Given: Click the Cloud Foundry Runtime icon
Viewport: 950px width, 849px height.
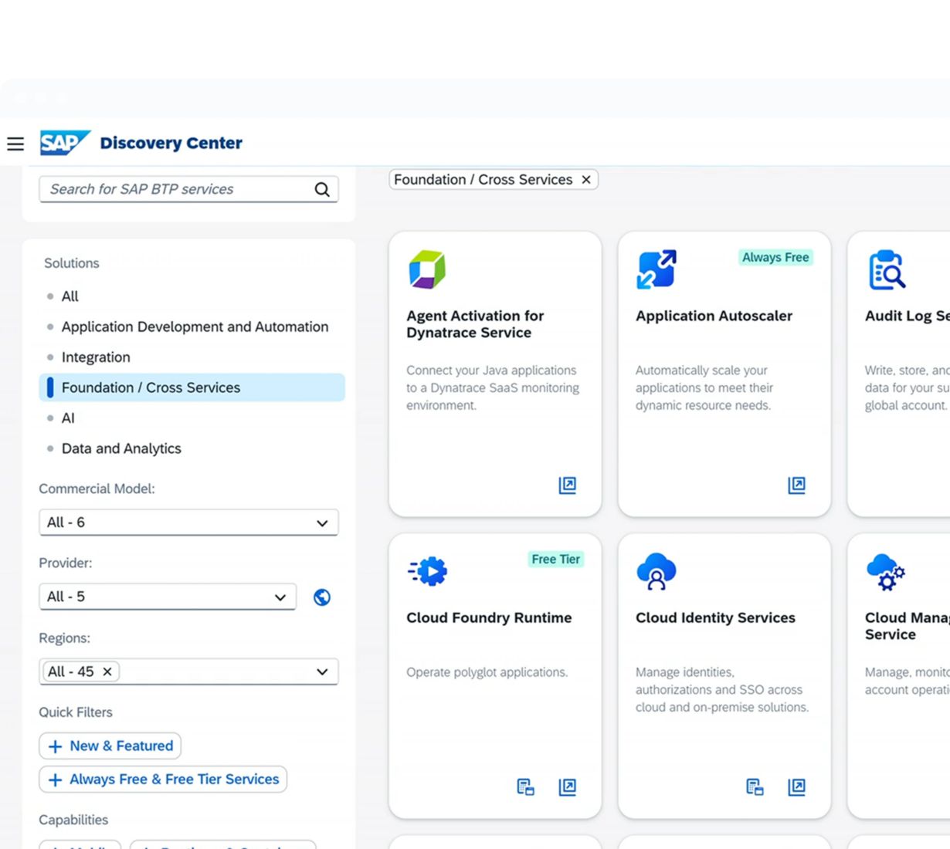Looking at the screenshot, I should (x=427, y=571).
